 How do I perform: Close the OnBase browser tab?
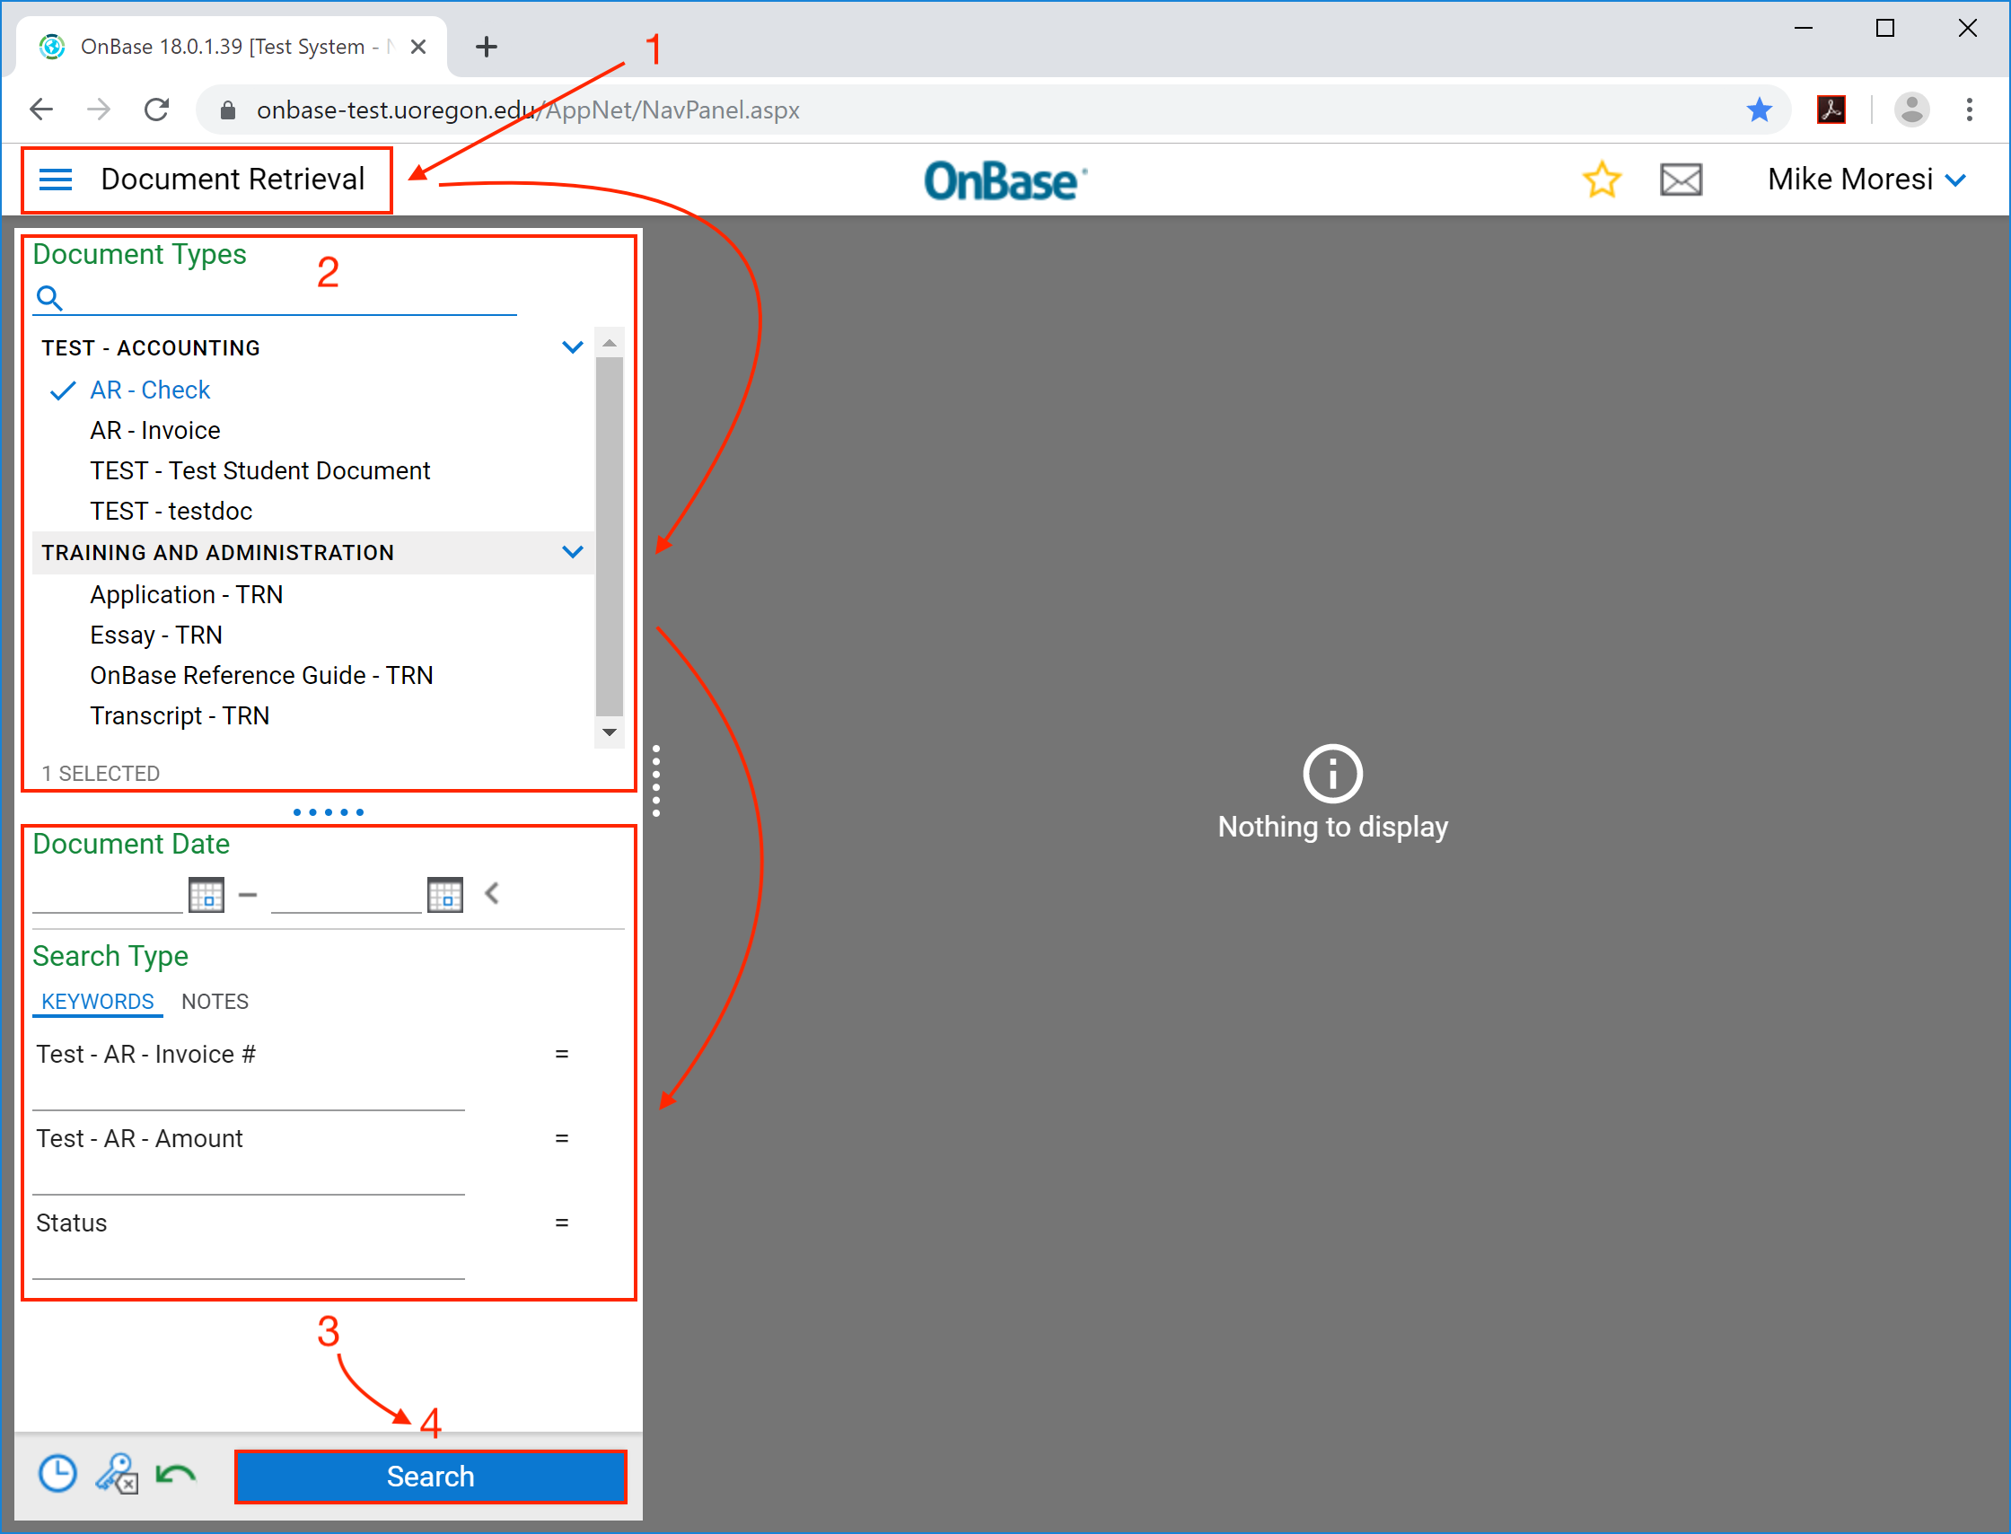click(x=418, y=48)
